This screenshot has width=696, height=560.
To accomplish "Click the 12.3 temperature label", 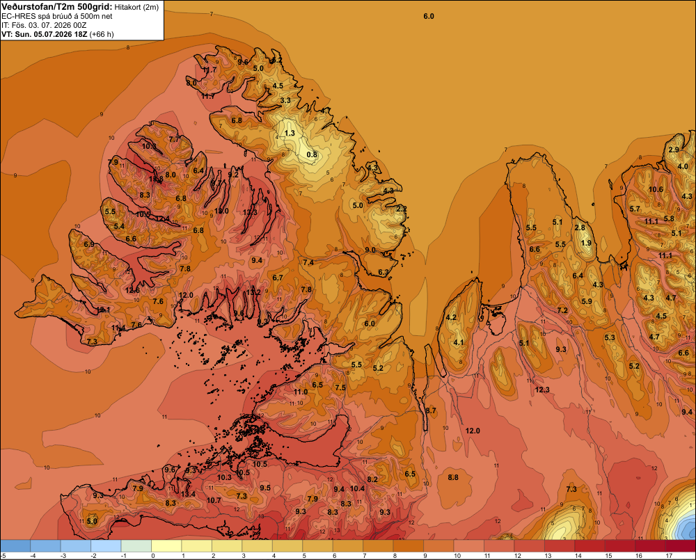I will tap(542, 390).
